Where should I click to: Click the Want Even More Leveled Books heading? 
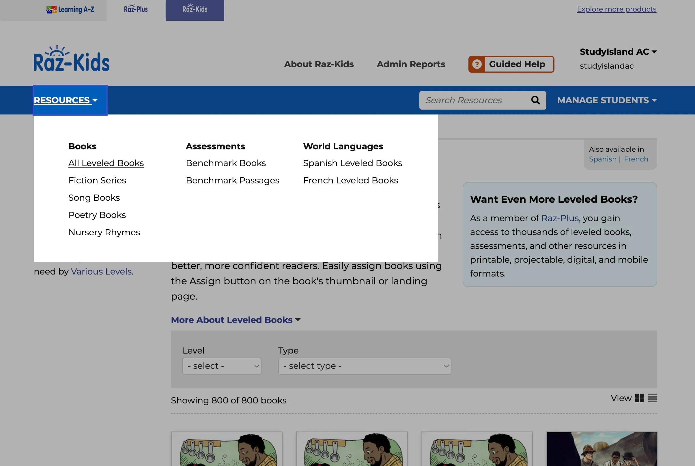pyautogui.click(x=554, y=199)
